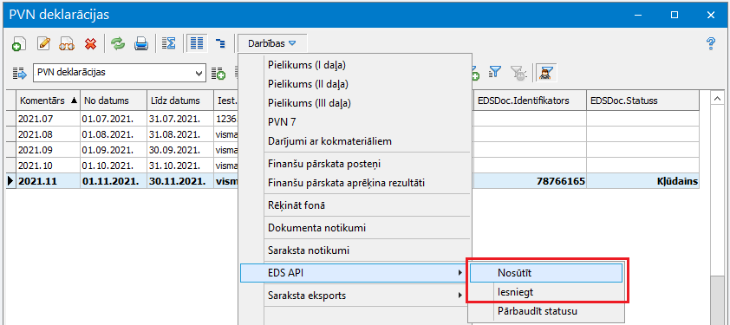
Task: Click the EDSDoc.Statuss column header
Action: pyautogui.click(x=642, y=101)
